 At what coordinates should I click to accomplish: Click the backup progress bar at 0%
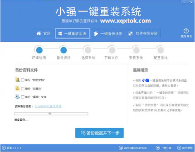(x=51, y=114)
